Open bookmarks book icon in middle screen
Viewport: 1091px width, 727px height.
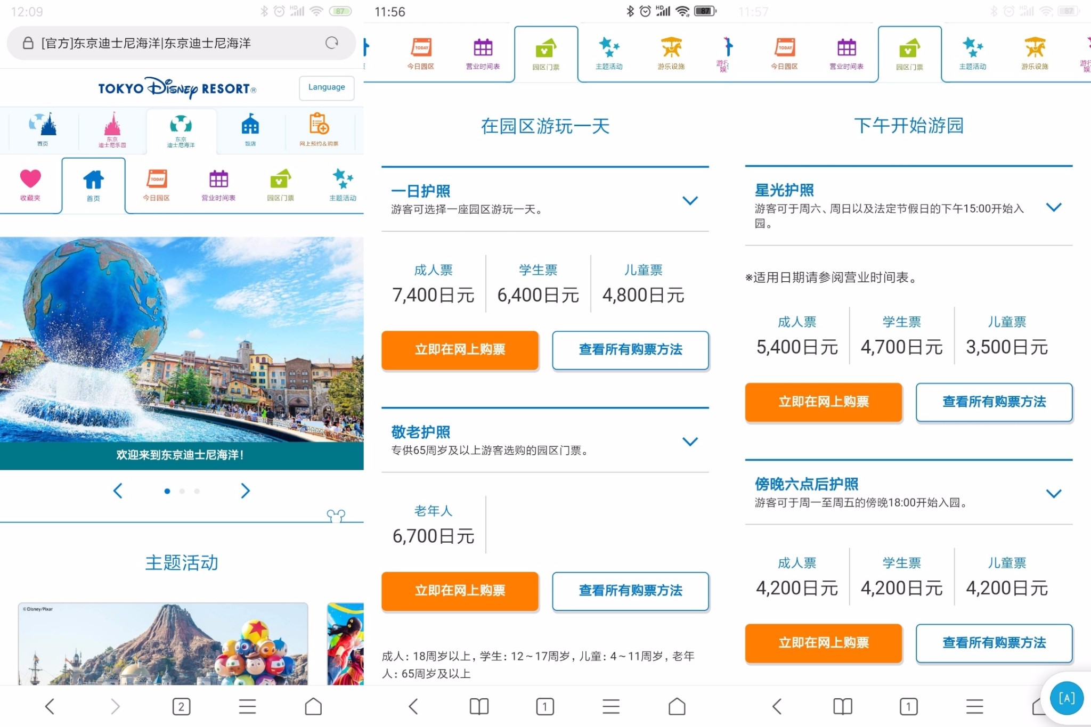click(x=479, y=706)
